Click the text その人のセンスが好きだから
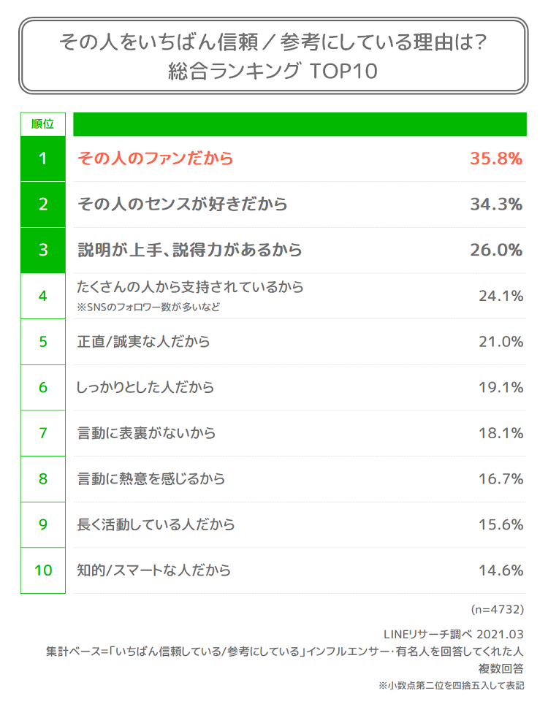548x707 pixels. tap(182, 204)
